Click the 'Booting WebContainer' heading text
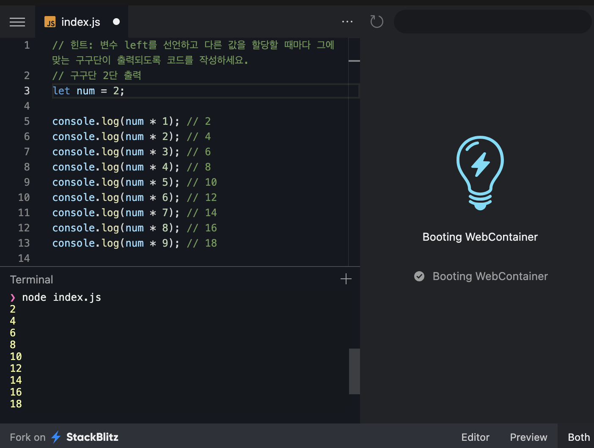Screen dimensions: 594x448 click(480, 237)
